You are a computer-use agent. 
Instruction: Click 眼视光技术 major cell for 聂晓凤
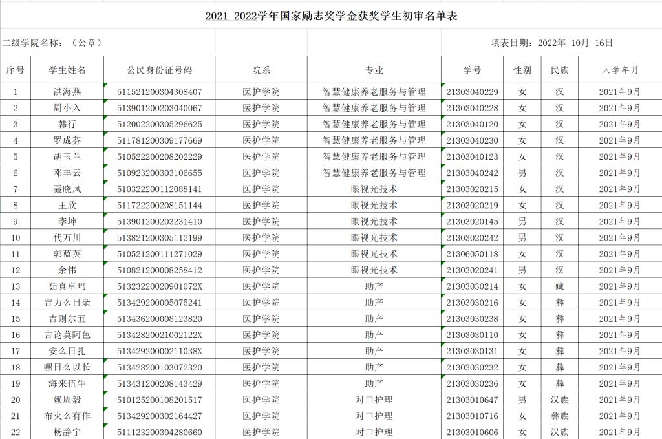click(x=374, y=189)
